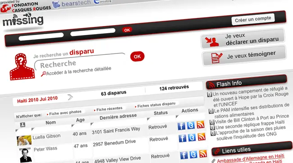
Task: Open Luella Gibson's photo thumbnail
Action: [24, 141]
